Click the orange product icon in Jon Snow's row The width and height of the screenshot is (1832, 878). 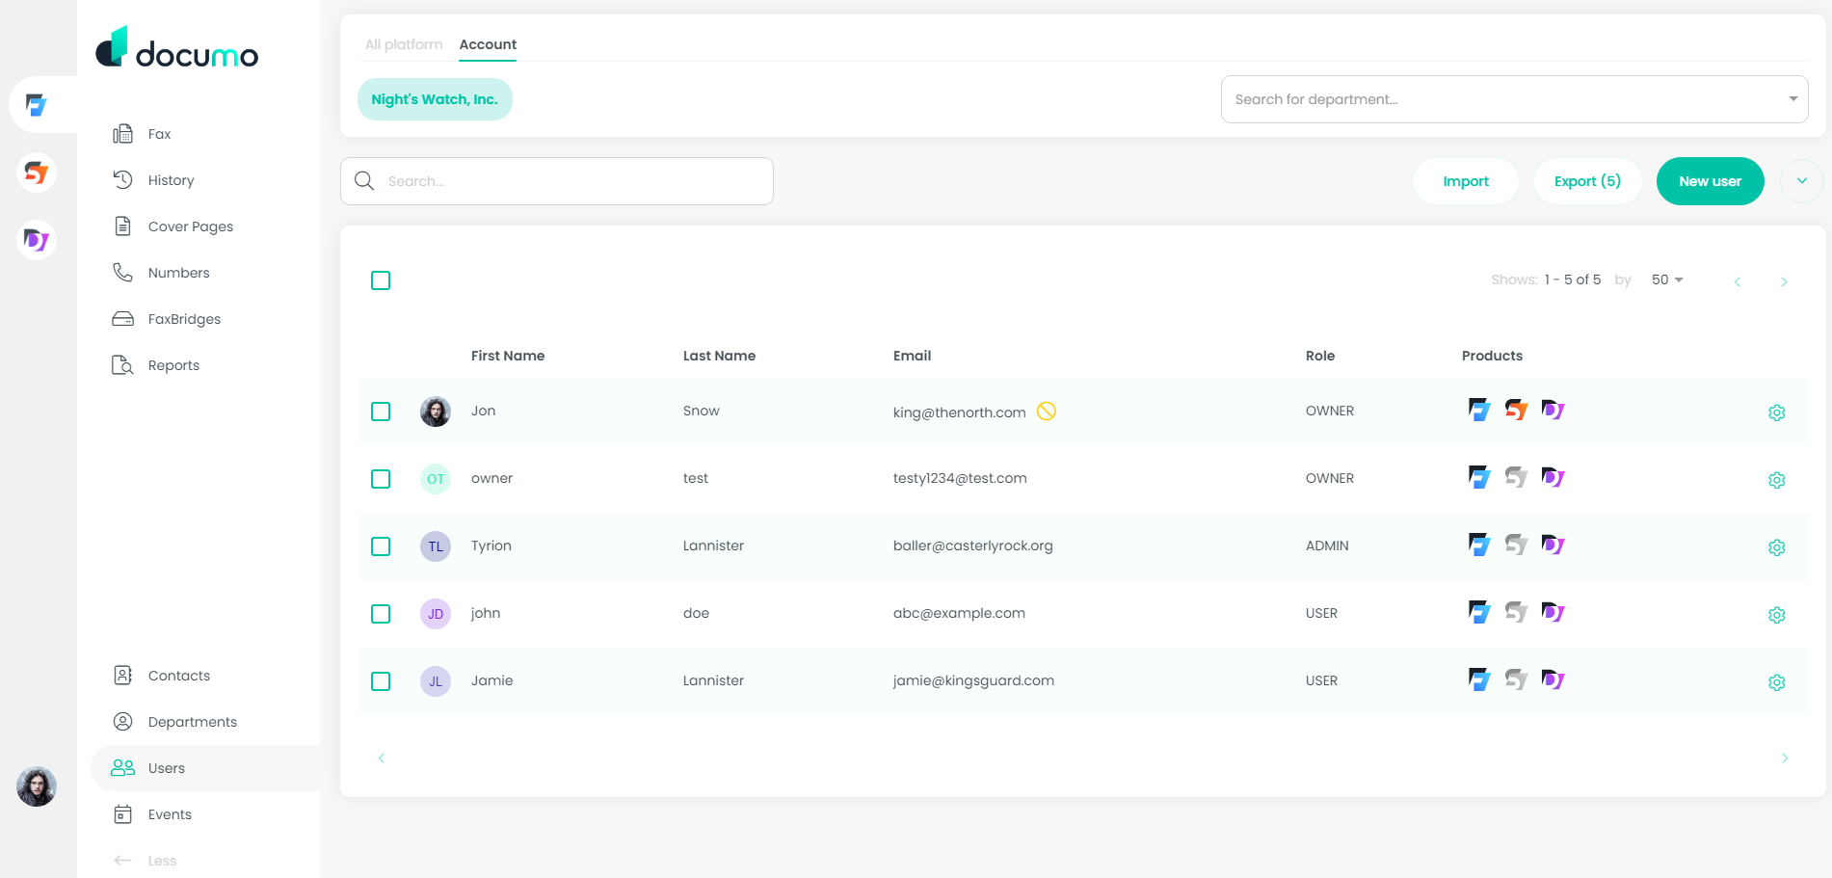pos(1516,410)
